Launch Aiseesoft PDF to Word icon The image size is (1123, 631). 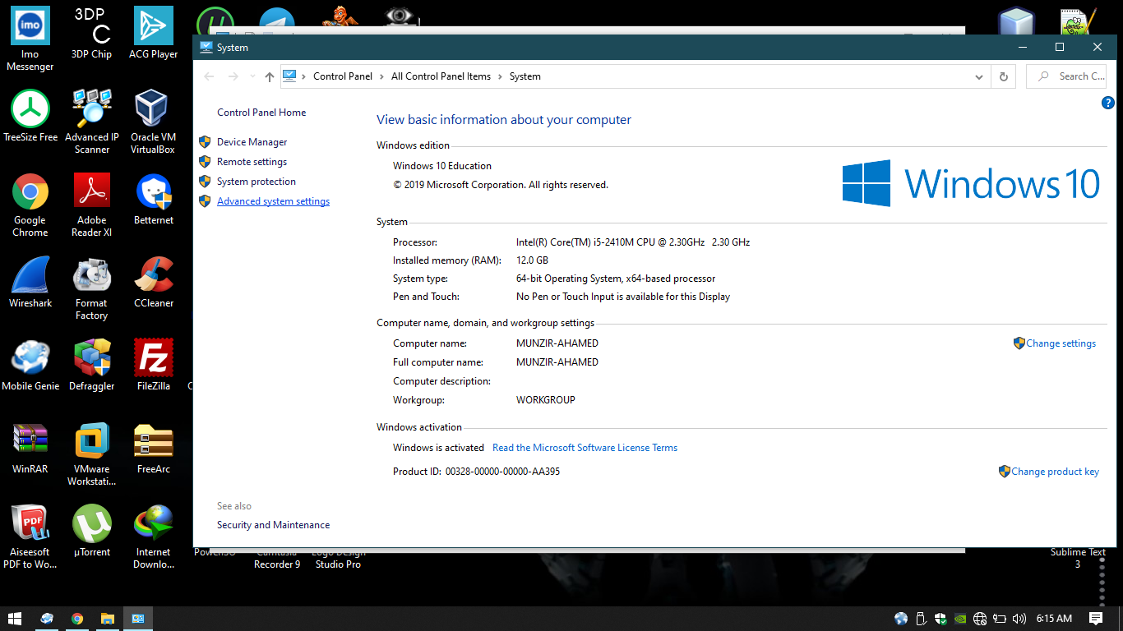(30, 537)
